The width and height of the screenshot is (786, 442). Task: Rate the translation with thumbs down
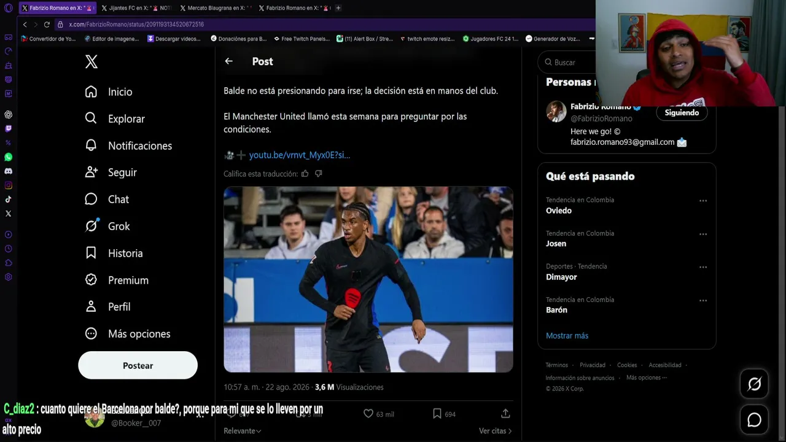(318, 174)
